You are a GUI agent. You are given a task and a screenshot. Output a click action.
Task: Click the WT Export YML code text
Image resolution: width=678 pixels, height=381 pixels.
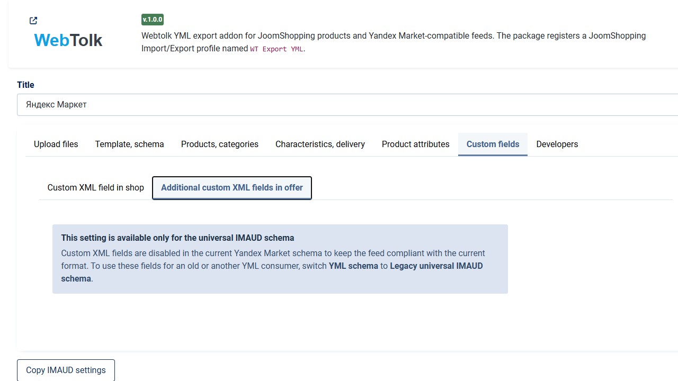pos(277,49)
